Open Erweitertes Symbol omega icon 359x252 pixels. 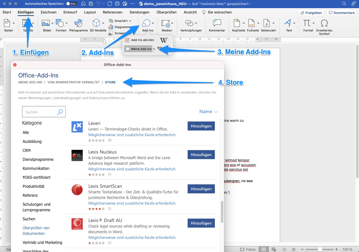(324, 23)
